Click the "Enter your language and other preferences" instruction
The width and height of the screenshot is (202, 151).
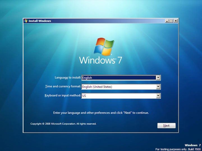[x=101, y=113]
